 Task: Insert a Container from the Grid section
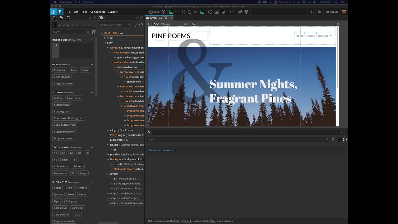click(59, 70)
